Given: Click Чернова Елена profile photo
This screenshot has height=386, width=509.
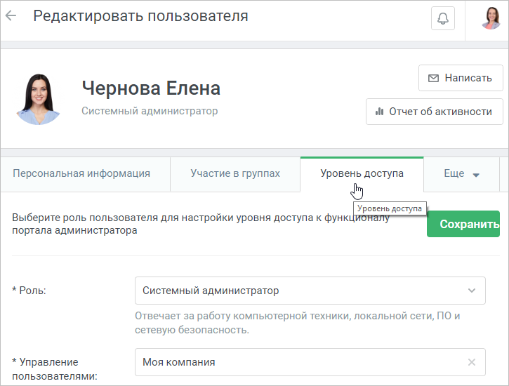Looking at the screenshot, I should (x=39, y=99).
